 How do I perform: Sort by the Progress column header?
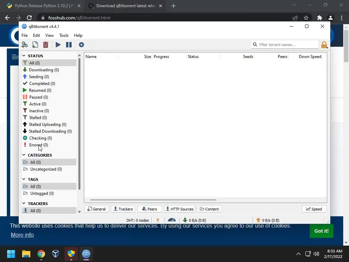[169, 57]
